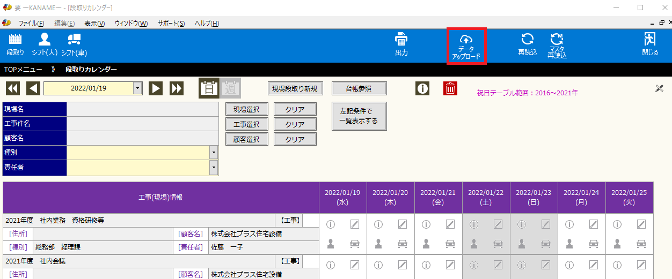The width and height of the screenshot is (672, 279).
Task: Expand the 種別 dropdown
Action: (214, 153)
